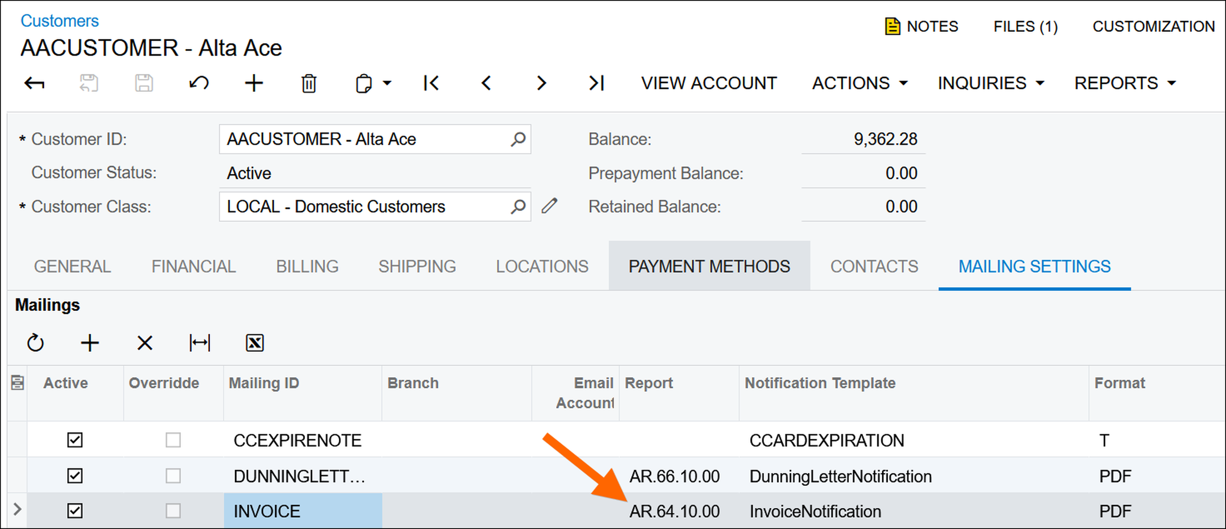Toggle Active checkbox for INVOICE mailing

pos(75,511)
